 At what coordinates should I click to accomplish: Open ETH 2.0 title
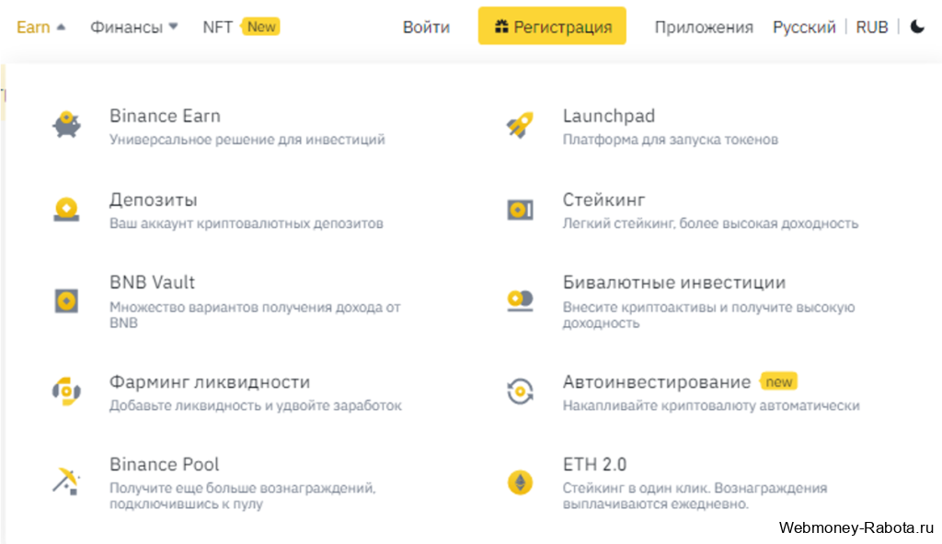594,464
